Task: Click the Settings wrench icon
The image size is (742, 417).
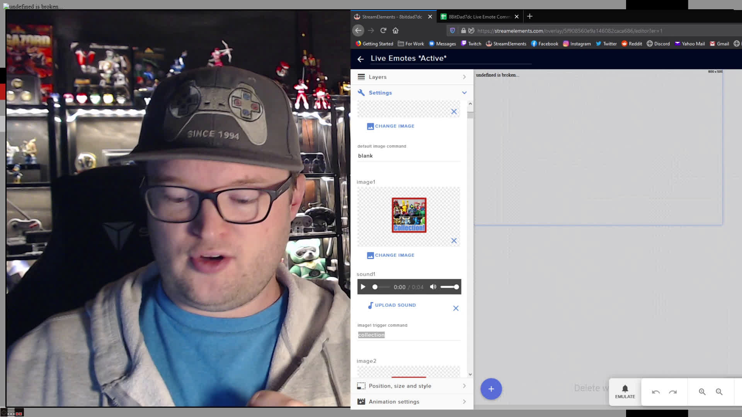Action: 361,93
